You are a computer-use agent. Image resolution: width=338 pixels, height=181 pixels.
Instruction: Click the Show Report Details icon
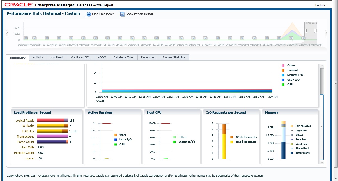point(122,14)
